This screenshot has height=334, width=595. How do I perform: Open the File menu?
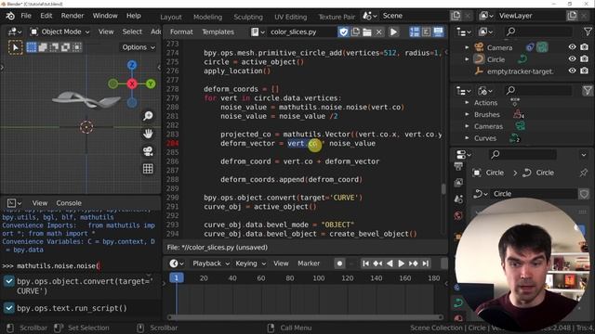click(x=26, y=16)
